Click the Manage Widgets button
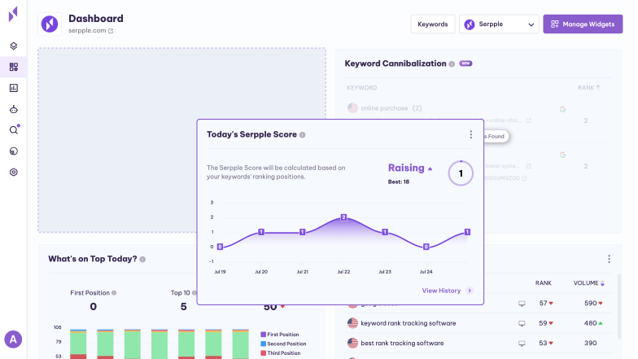This screenshot has height=359, width=638. tap(583, 24)
